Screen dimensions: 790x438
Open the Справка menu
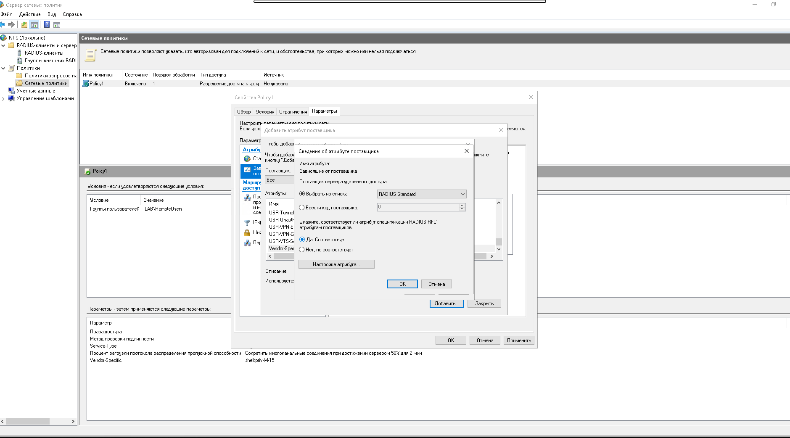point(72,14)
